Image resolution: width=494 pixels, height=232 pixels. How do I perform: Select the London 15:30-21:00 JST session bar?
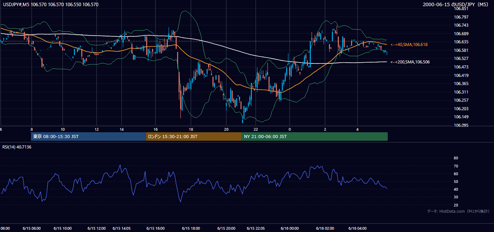[x=194, y=136]
